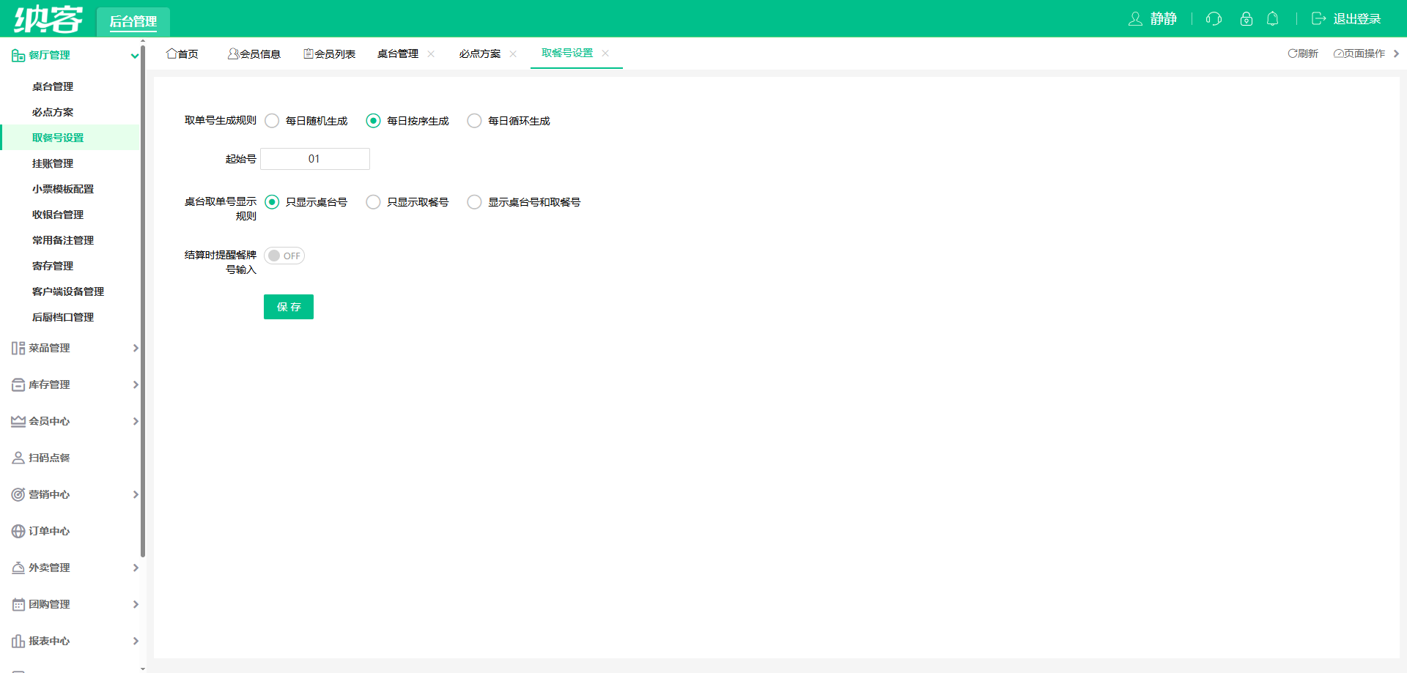This screenshot has height=673, width=1407.
Task: Click the 扫码点餐 person icon
Action: (18, 458)
